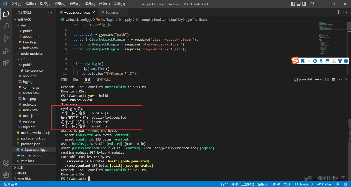Collapse the public folder under src
This screenshot has width=351, height=187.
click(x=20, y=65)
